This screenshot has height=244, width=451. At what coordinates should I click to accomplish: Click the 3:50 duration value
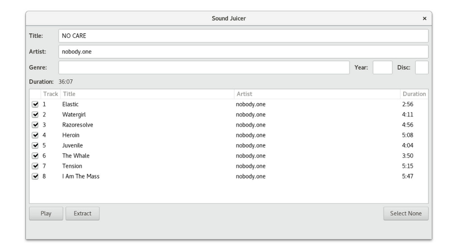pos(408,156)
